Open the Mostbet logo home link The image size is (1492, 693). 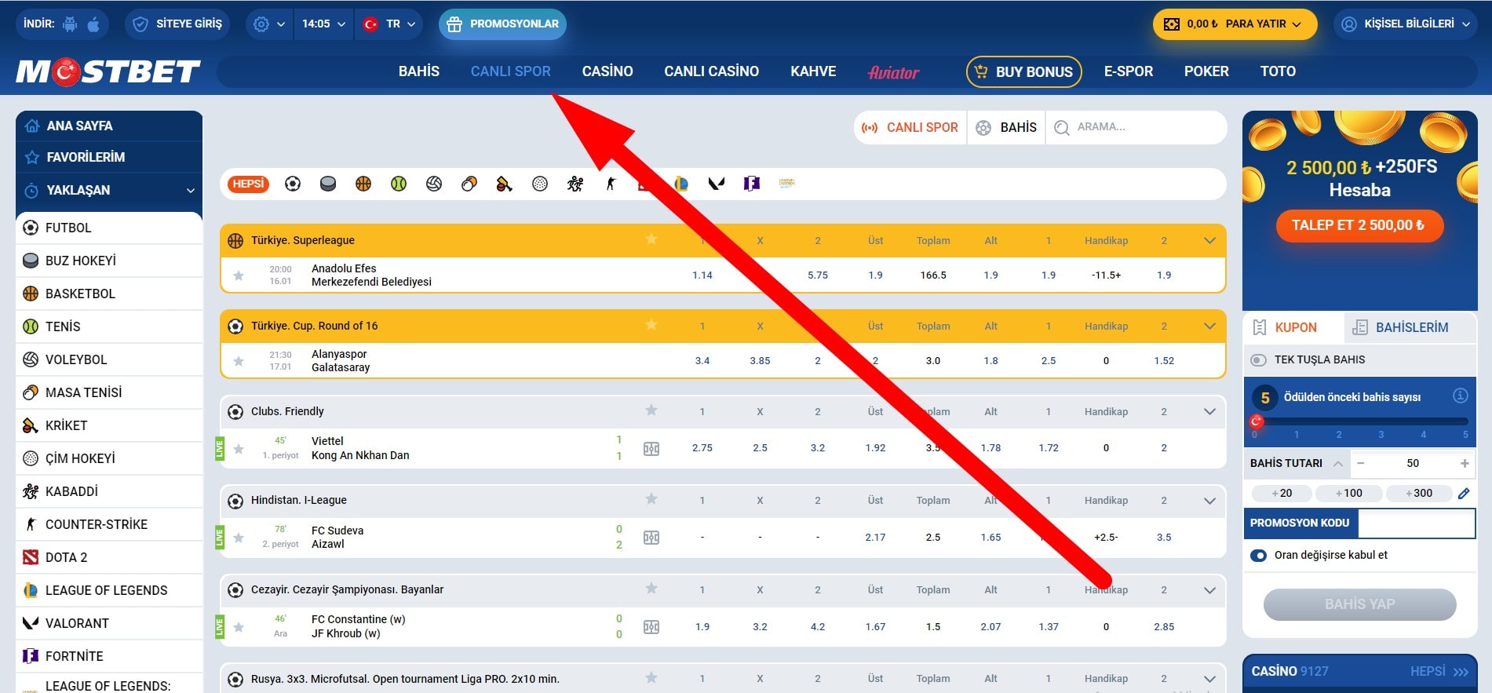[108, 72]
